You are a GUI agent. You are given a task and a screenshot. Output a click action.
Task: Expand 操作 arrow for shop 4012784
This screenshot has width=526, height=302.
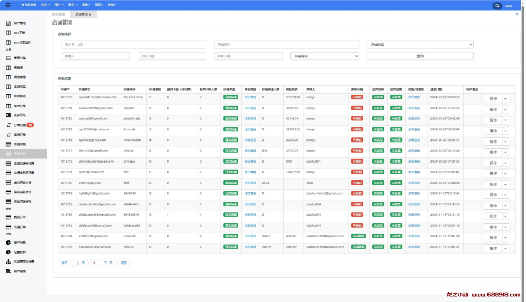tap(505, 131)
